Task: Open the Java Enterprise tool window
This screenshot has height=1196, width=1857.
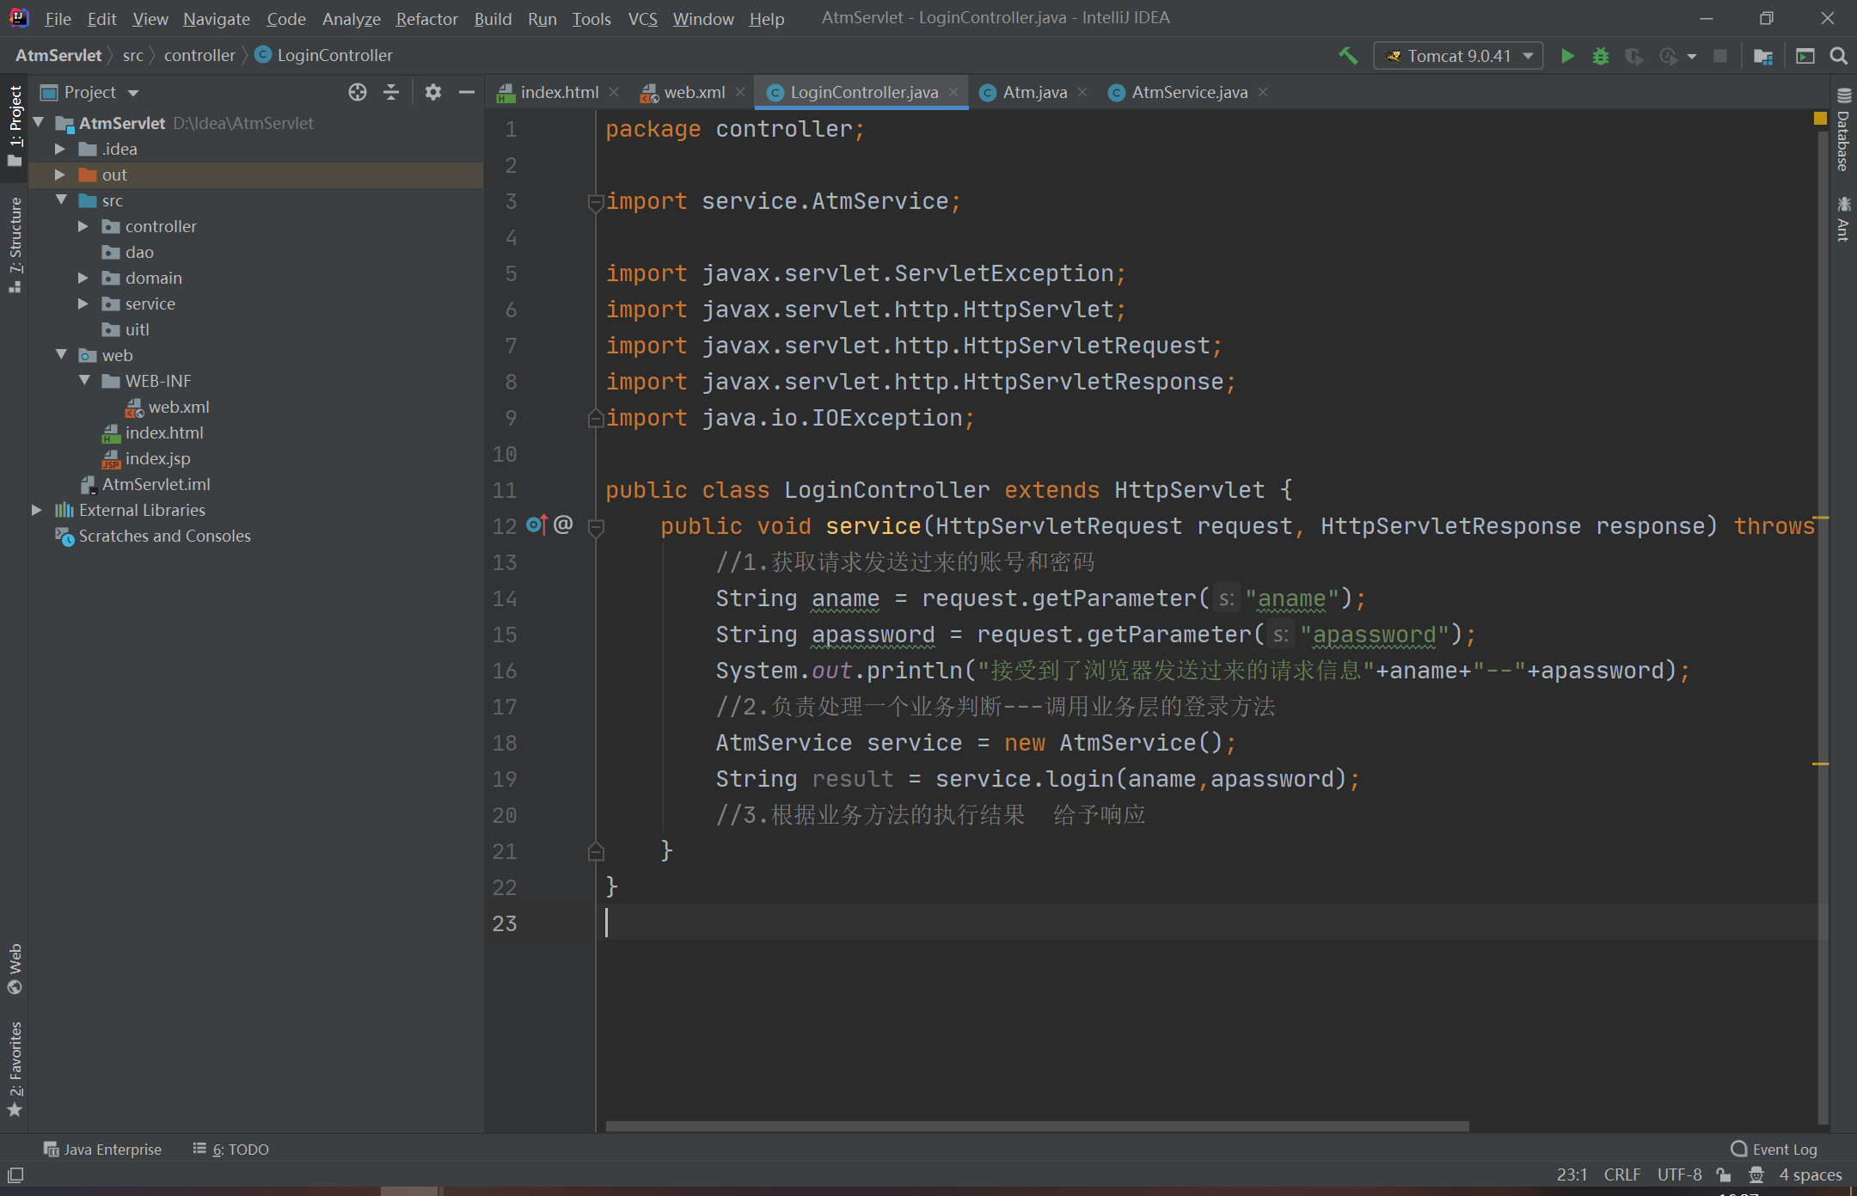Action: coord(103,1150)
